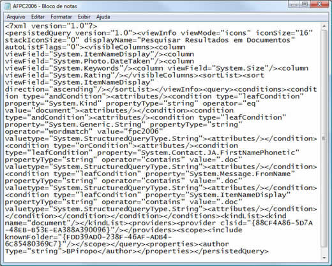Open the Arquivo menu
The width and height of the screenshot is (332, 266).
coord(16,17)
